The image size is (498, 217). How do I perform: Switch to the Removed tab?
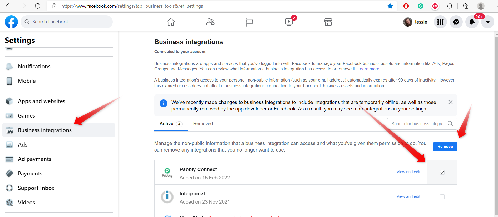click(x=203, y=124)
